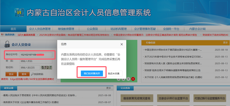Open 全国统一平台 menu

(171, 29)
